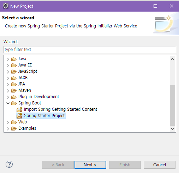
Task: Click the Import Spring Getting Started Content wizard icon
Action: point(19,109)
